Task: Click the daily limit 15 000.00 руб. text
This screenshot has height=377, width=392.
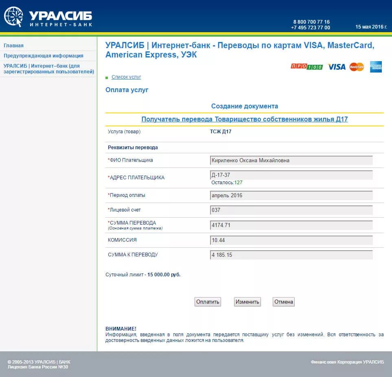Action: (164, 275)
